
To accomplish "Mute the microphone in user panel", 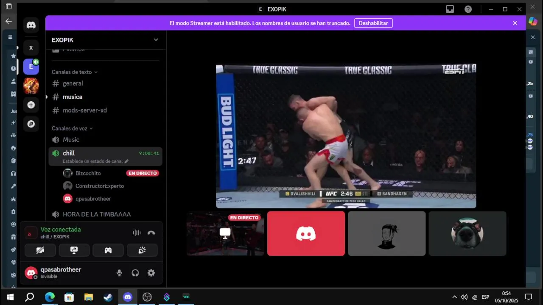I will [119, 273].
